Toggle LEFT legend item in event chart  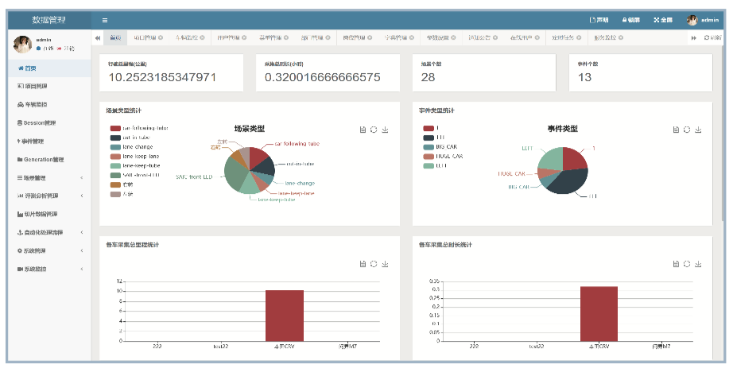pos(435,165)
